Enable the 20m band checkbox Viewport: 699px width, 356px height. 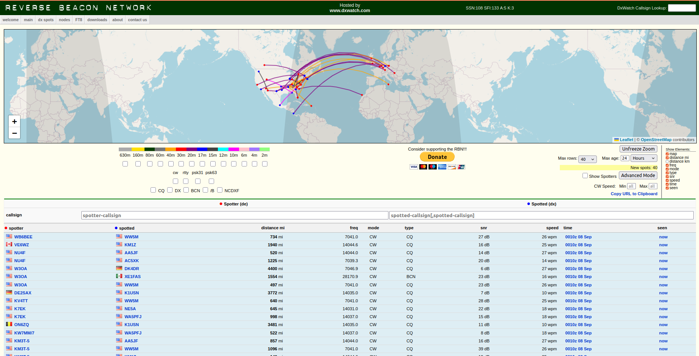(192, 164)
